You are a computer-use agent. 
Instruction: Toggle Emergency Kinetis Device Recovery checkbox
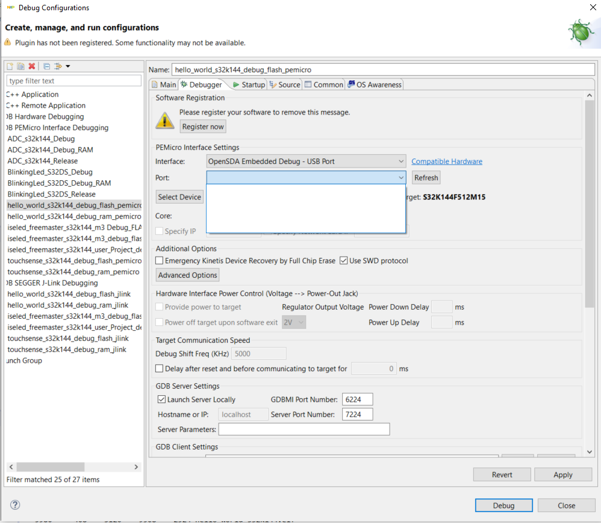pyautogui.click(x=160, y=261)
